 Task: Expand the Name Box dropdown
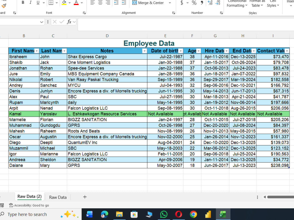click(41, 22)
